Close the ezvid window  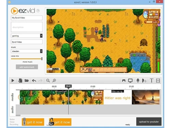(x=160, y=2)
